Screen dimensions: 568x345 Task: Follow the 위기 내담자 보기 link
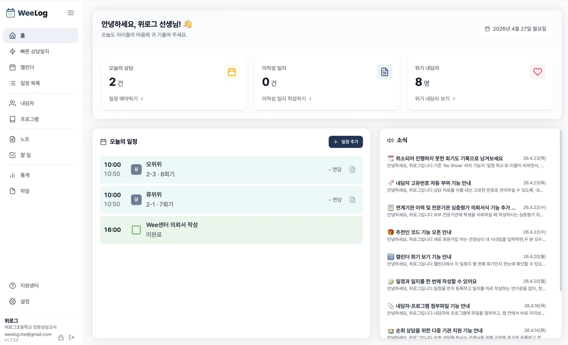435,99
